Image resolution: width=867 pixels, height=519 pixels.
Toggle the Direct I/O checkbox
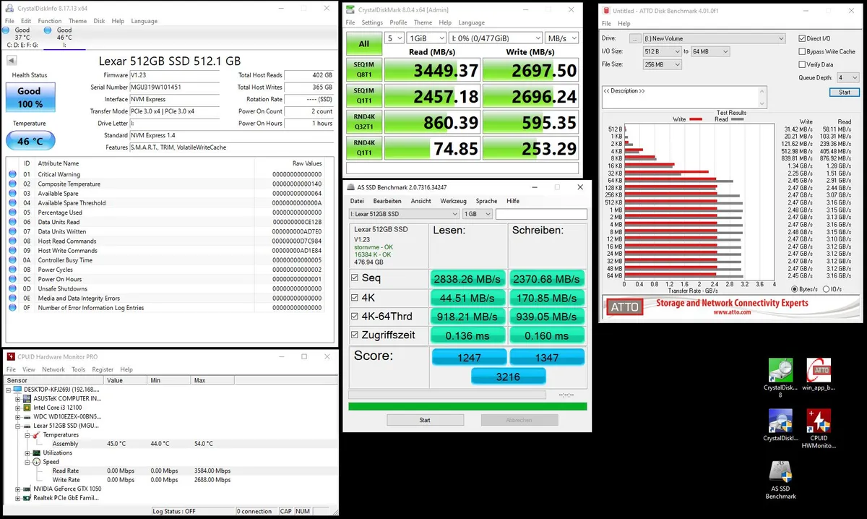802,38
